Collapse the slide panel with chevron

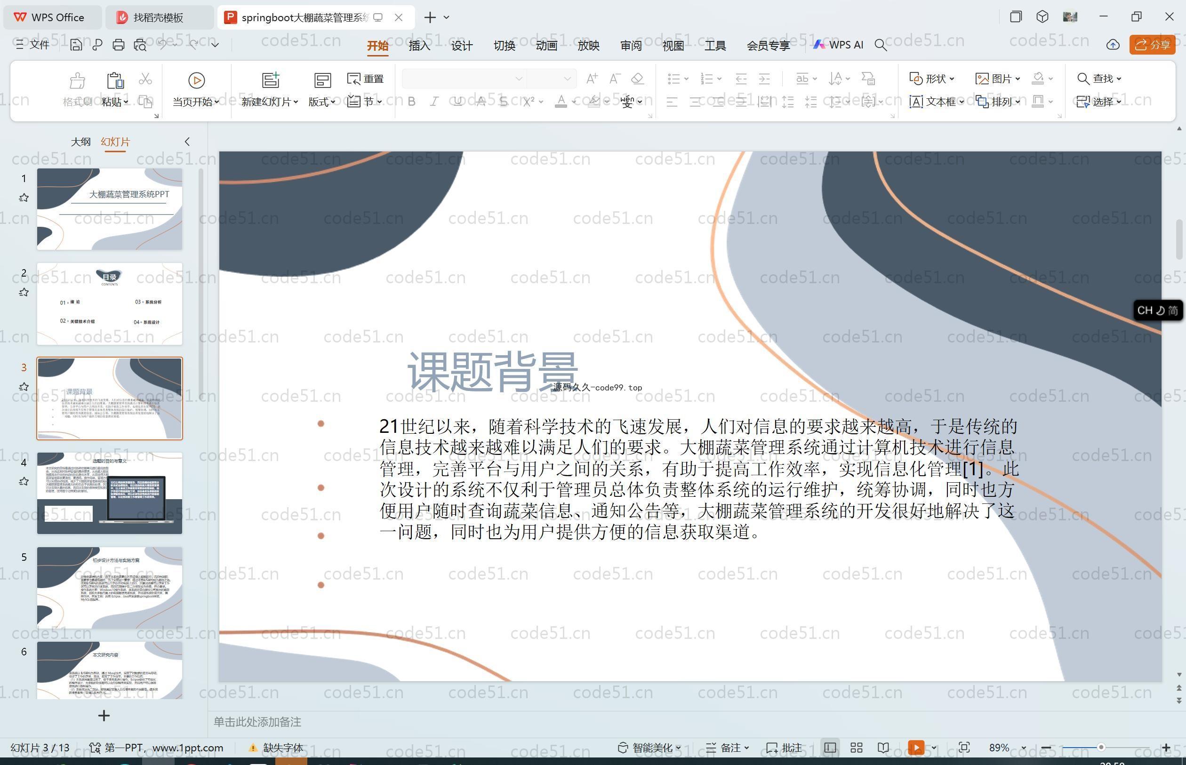[x=187, y=142]
